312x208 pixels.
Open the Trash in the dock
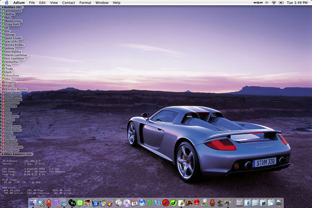click(279, 203)
